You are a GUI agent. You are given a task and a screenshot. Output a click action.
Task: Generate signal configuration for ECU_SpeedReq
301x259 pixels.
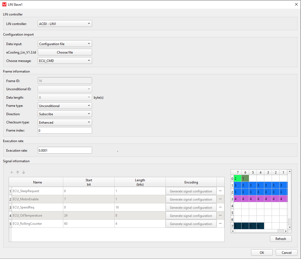pos(191,208)
